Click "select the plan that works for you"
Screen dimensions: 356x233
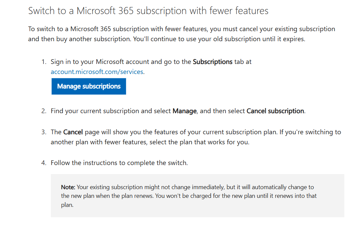pos(199,142)
